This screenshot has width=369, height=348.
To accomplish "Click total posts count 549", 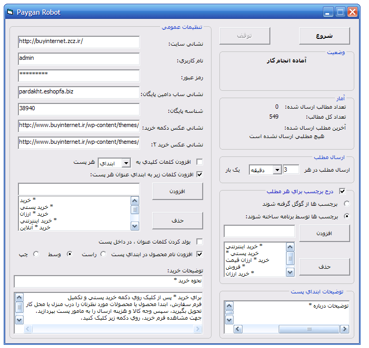I will click(274, 117).
